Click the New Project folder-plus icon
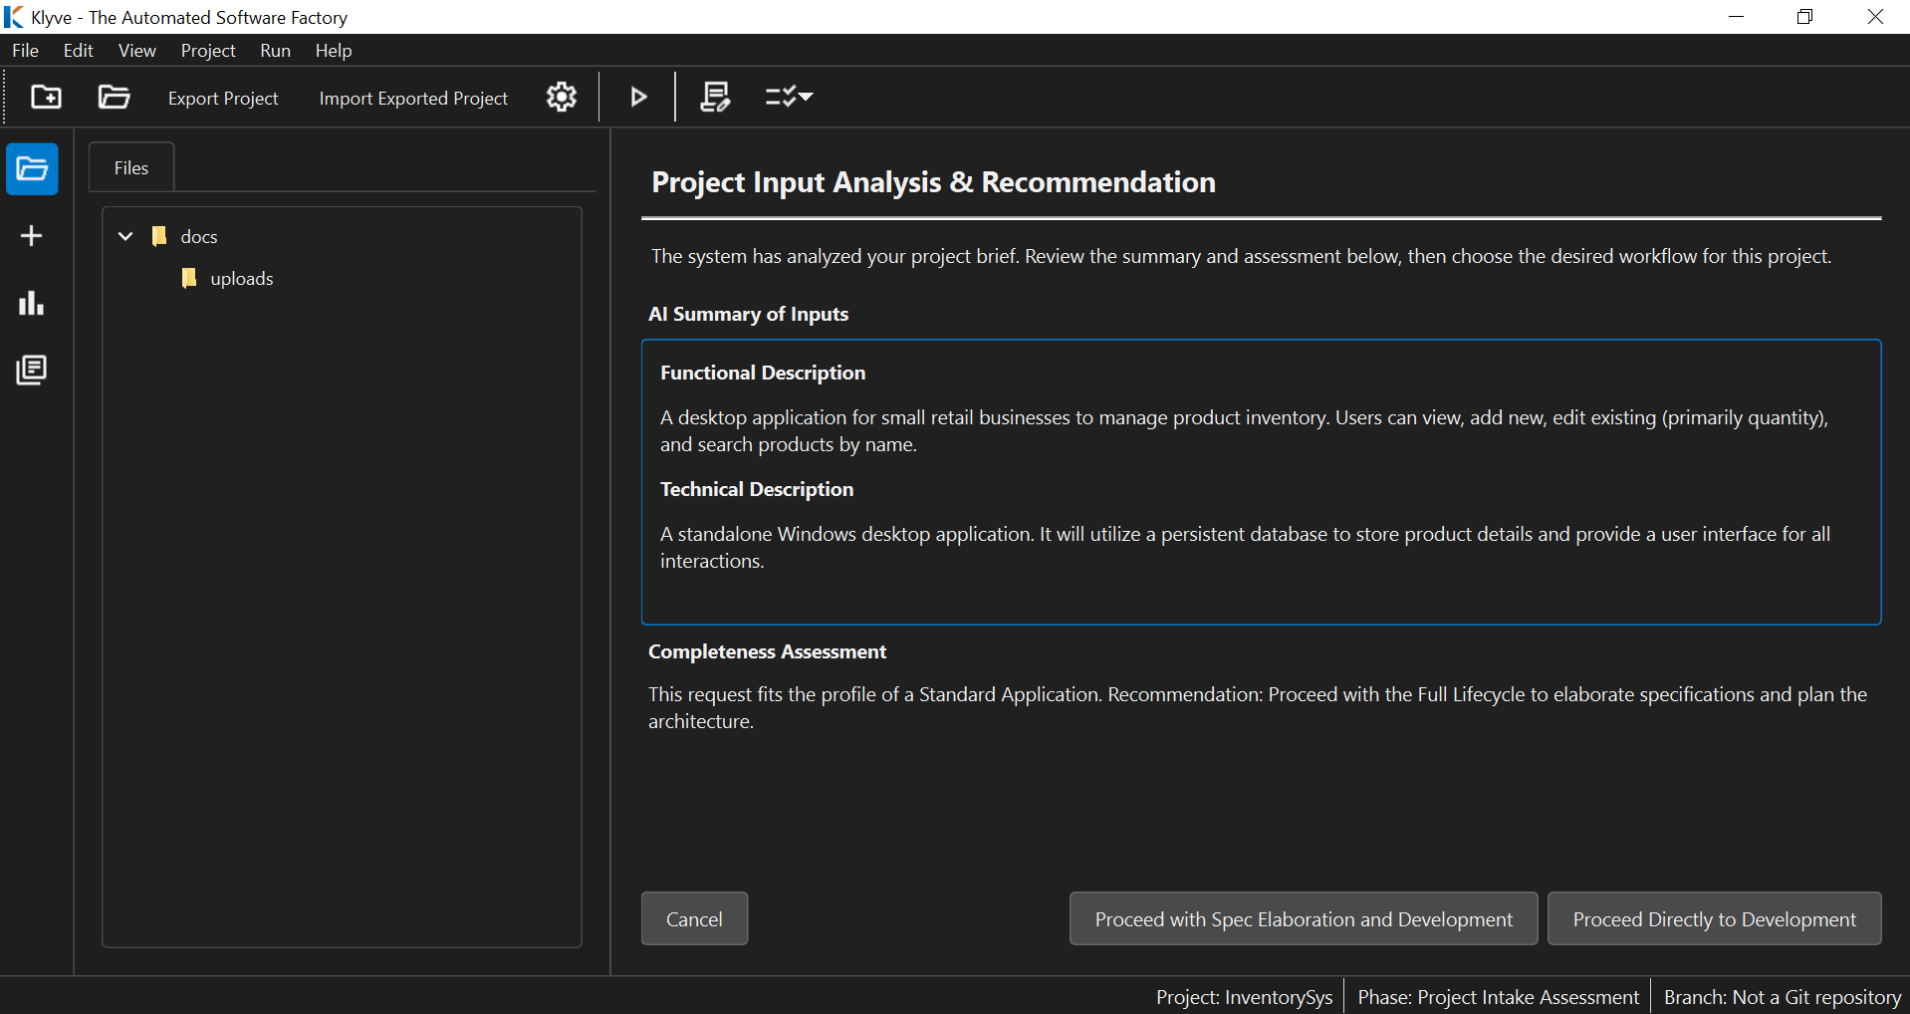1910x1014 pixels. click(x=46, y=97)
